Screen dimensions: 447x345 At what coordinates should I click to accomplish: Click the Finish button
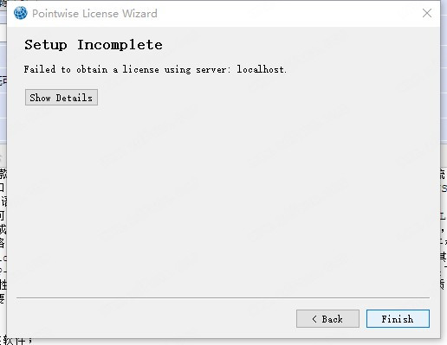(x=398, y=319)
